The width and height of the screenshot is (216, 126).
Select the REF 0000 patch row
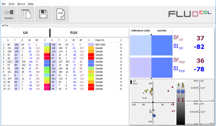[x=62, y=45]
